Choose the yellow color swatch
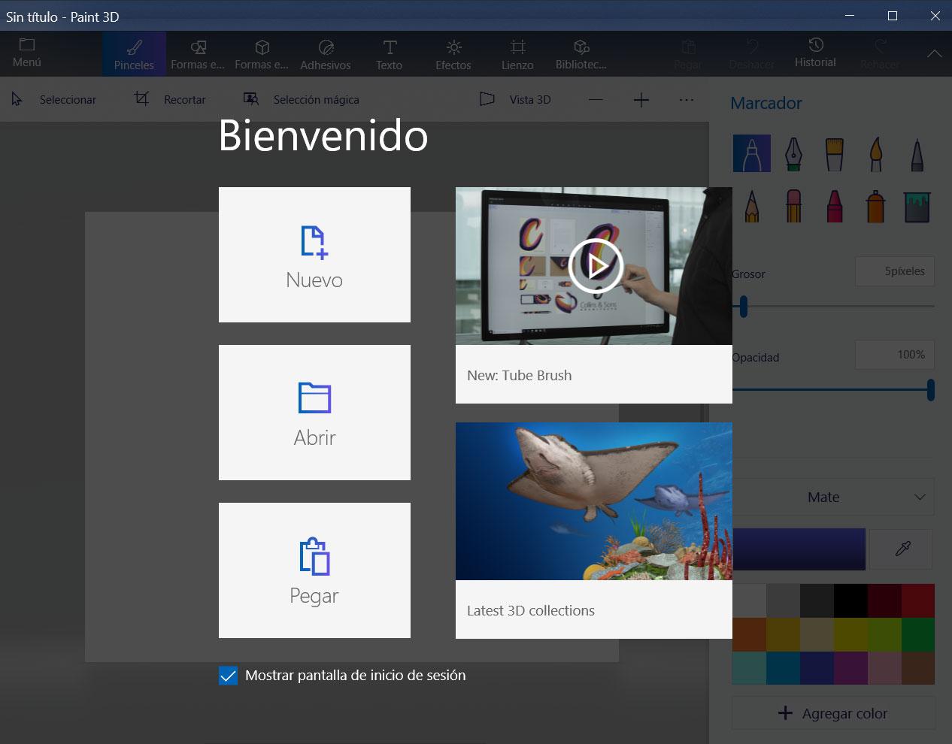Viewport: 952px width, 744px height. 850,634
